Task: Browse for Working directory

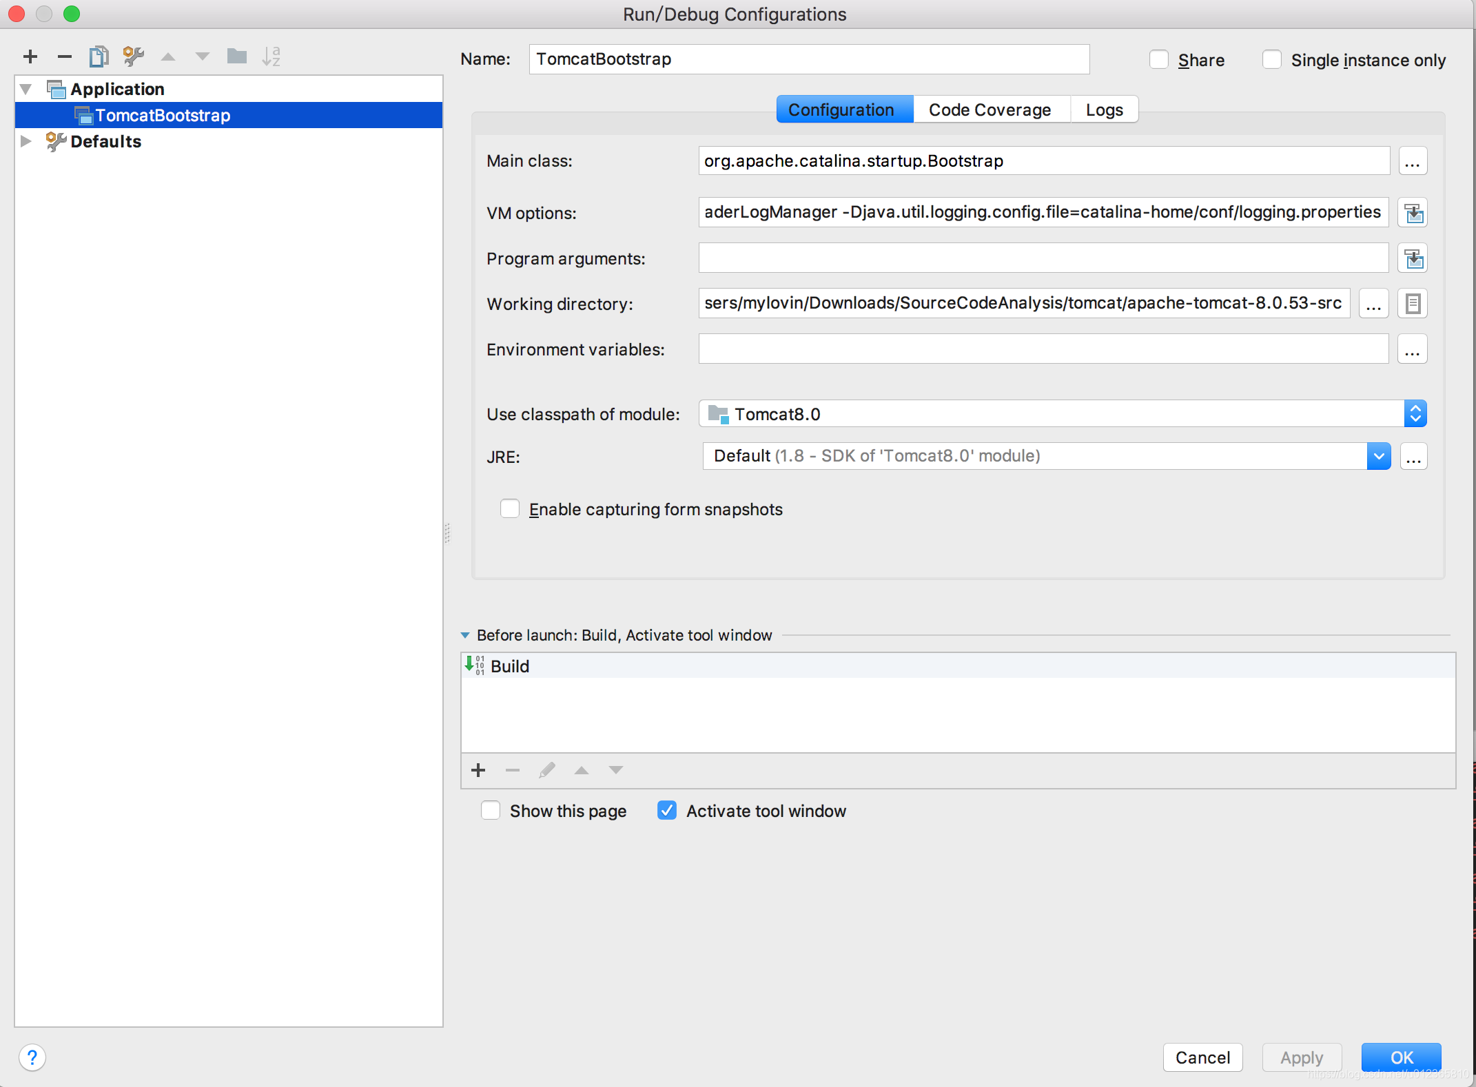Action: point(1373,304)
